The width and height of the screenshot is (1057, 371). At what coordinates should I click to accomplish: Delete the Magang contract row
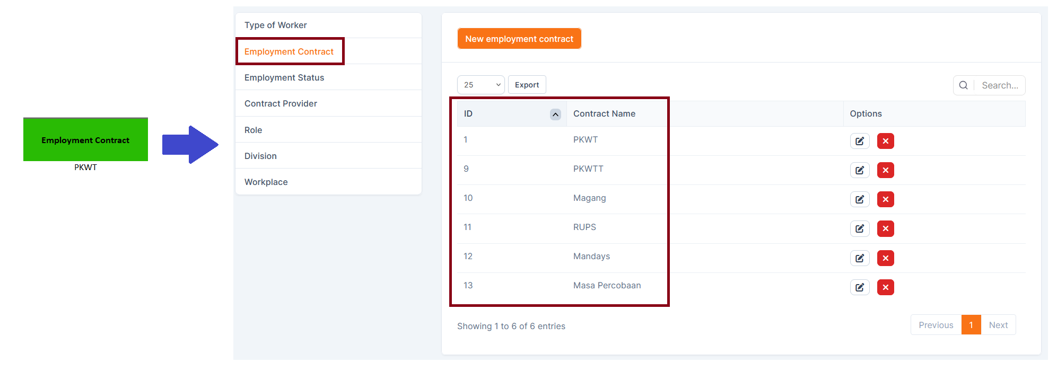pos(885,199)
